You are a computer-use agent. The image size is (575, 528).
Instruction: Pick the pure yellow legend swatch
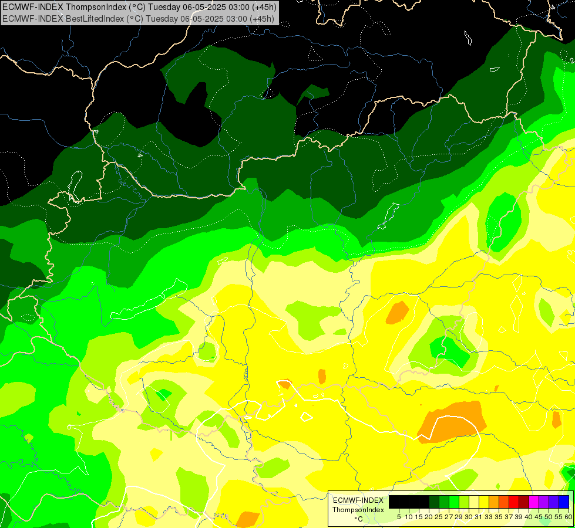click(x=484, y=502)
